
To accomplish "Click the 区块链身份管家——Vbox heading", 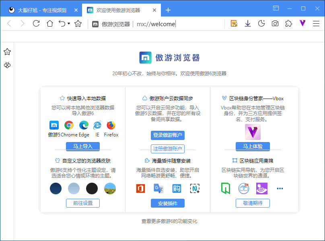I will [253, 98].
